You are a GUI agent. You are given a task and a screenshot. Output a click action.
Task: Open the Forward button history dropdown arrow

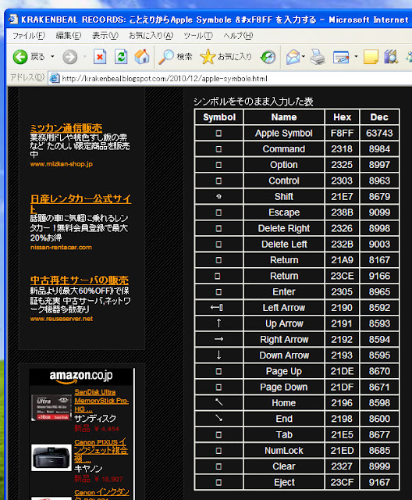84,57
